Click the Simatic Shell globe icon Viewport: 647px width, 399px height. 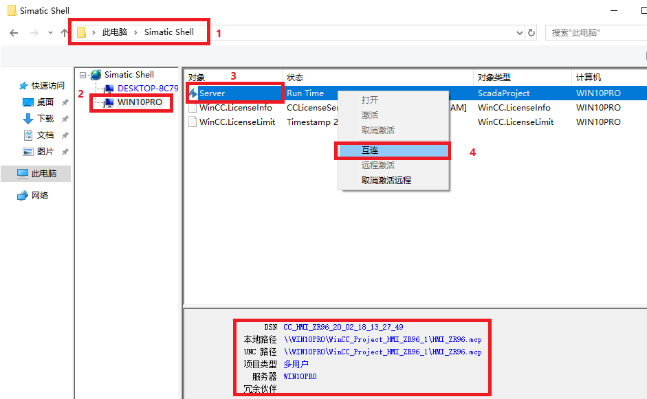click(96, 75)
